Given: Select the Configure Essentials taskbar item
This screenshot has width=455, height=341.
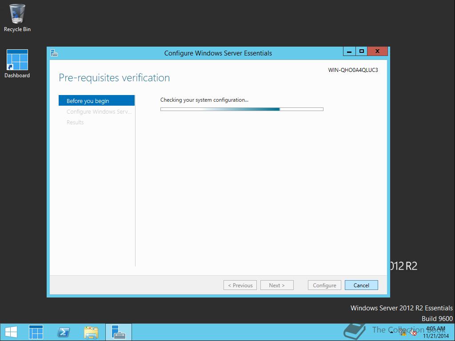Looking at the screenshot, I should [118, 332].
